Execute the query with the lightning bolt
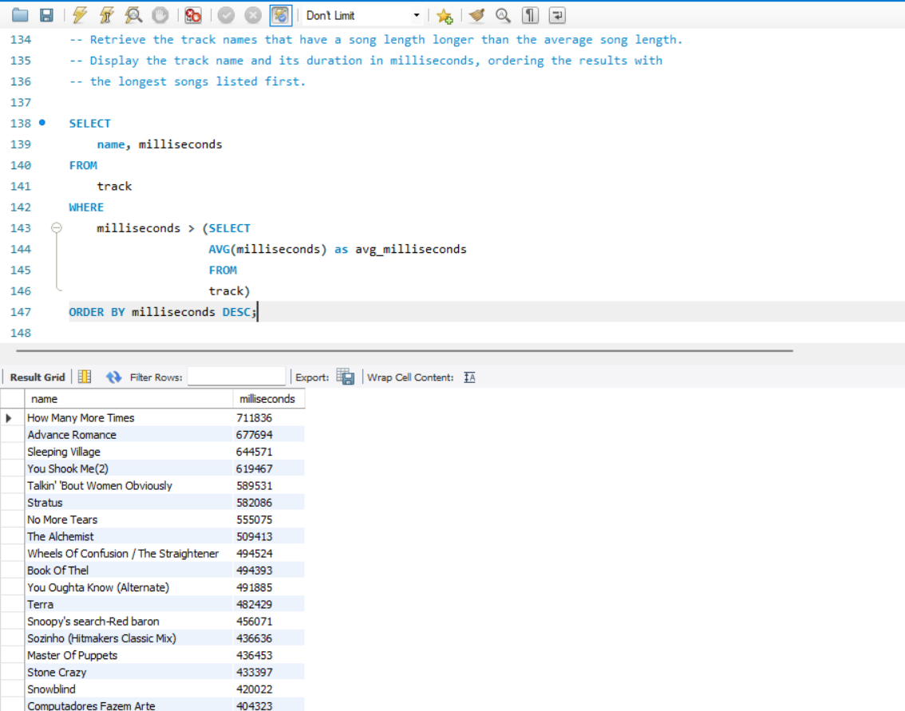The height and width of the screenshot is (711, 905). (80, 15)
